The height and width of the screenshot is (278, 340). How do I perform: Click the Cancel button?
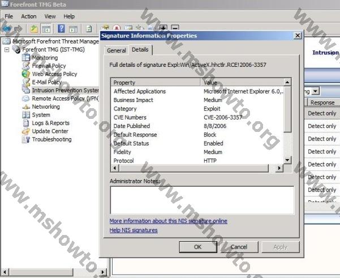click(239, 247)
